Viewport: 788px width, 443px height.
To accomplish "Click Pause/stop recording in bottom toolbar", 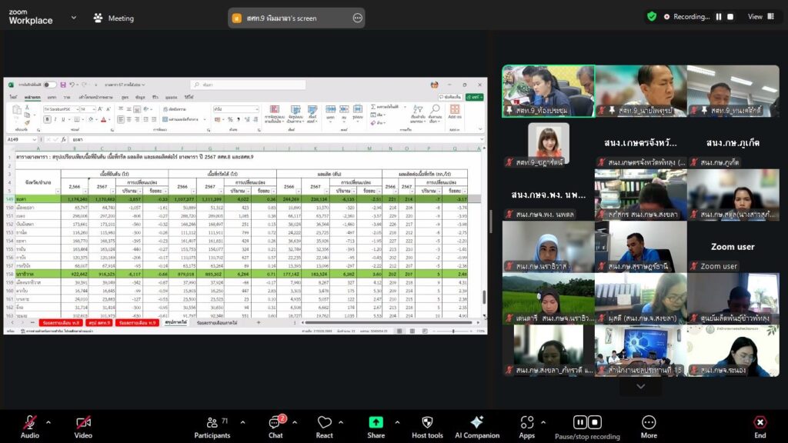I will click(x=588, y=422).
